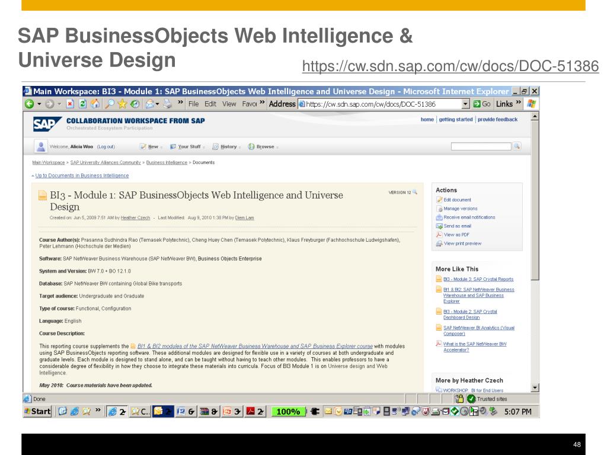
Task: Click Receive email notifications action
Action: [469, 217]
